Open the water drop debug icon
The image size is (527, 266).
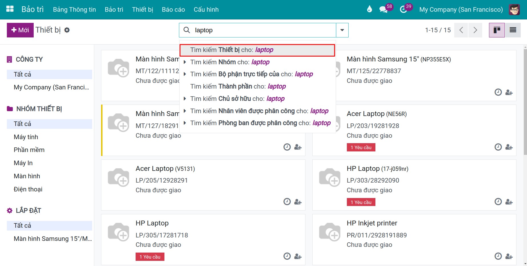[369, 9]
